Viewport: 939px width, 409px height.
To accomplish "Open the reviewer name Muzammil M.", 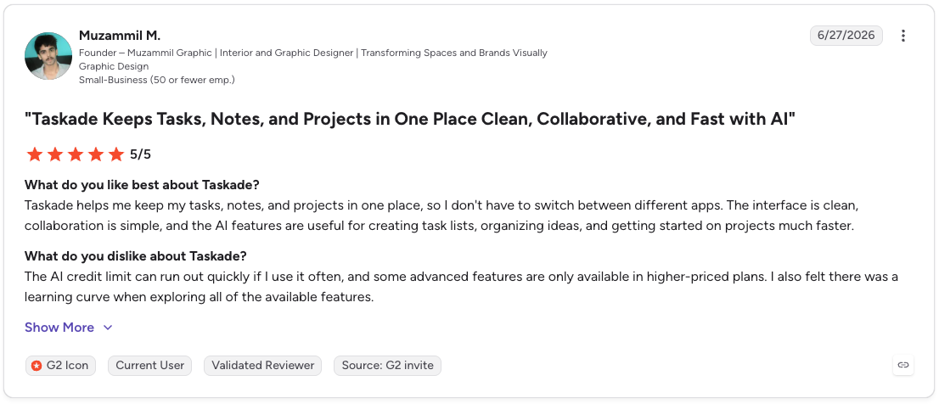I will (x=120, y=36).
